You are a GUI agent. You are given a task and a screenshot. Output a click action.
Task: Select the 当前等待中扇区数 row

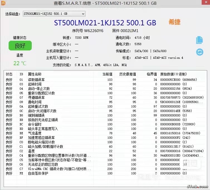tap(105, 160)
